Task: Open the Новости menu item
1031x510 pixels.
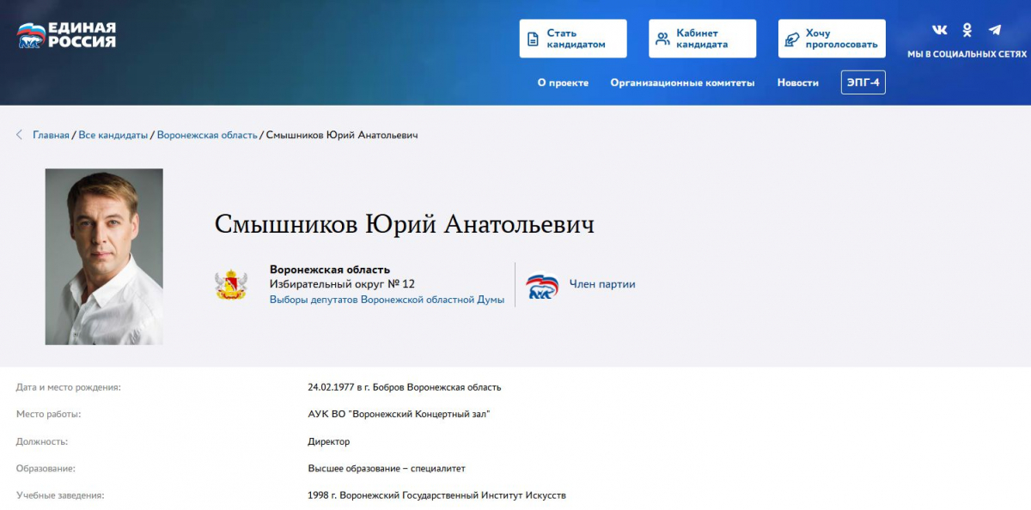Action: [798, 83]
